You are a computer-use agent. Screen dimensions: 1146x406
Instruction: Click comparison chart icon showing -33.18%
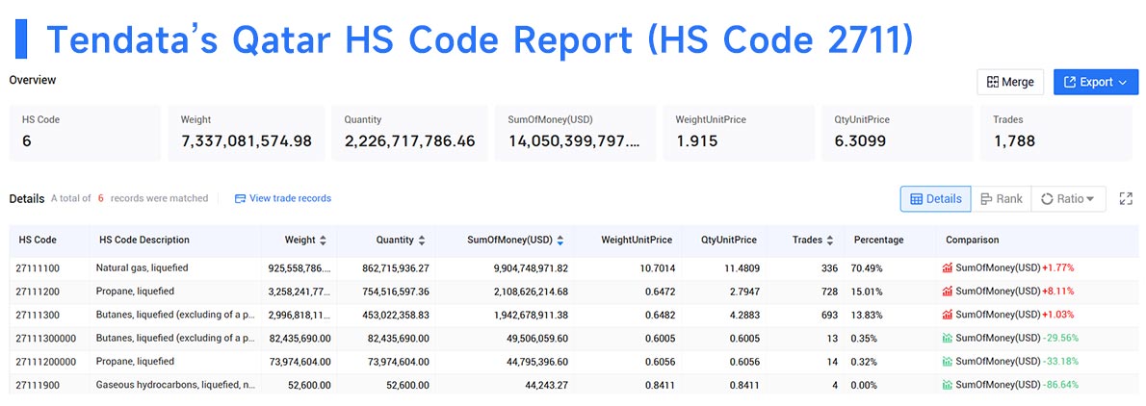pyautogui.click(x=948, y=362)
